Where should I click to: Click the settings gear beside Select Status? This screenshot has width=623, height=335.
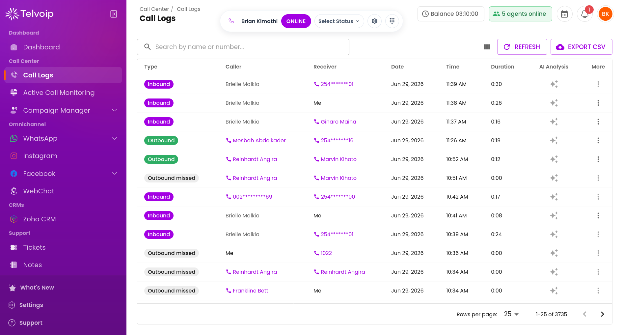click(x=374, y=21)
